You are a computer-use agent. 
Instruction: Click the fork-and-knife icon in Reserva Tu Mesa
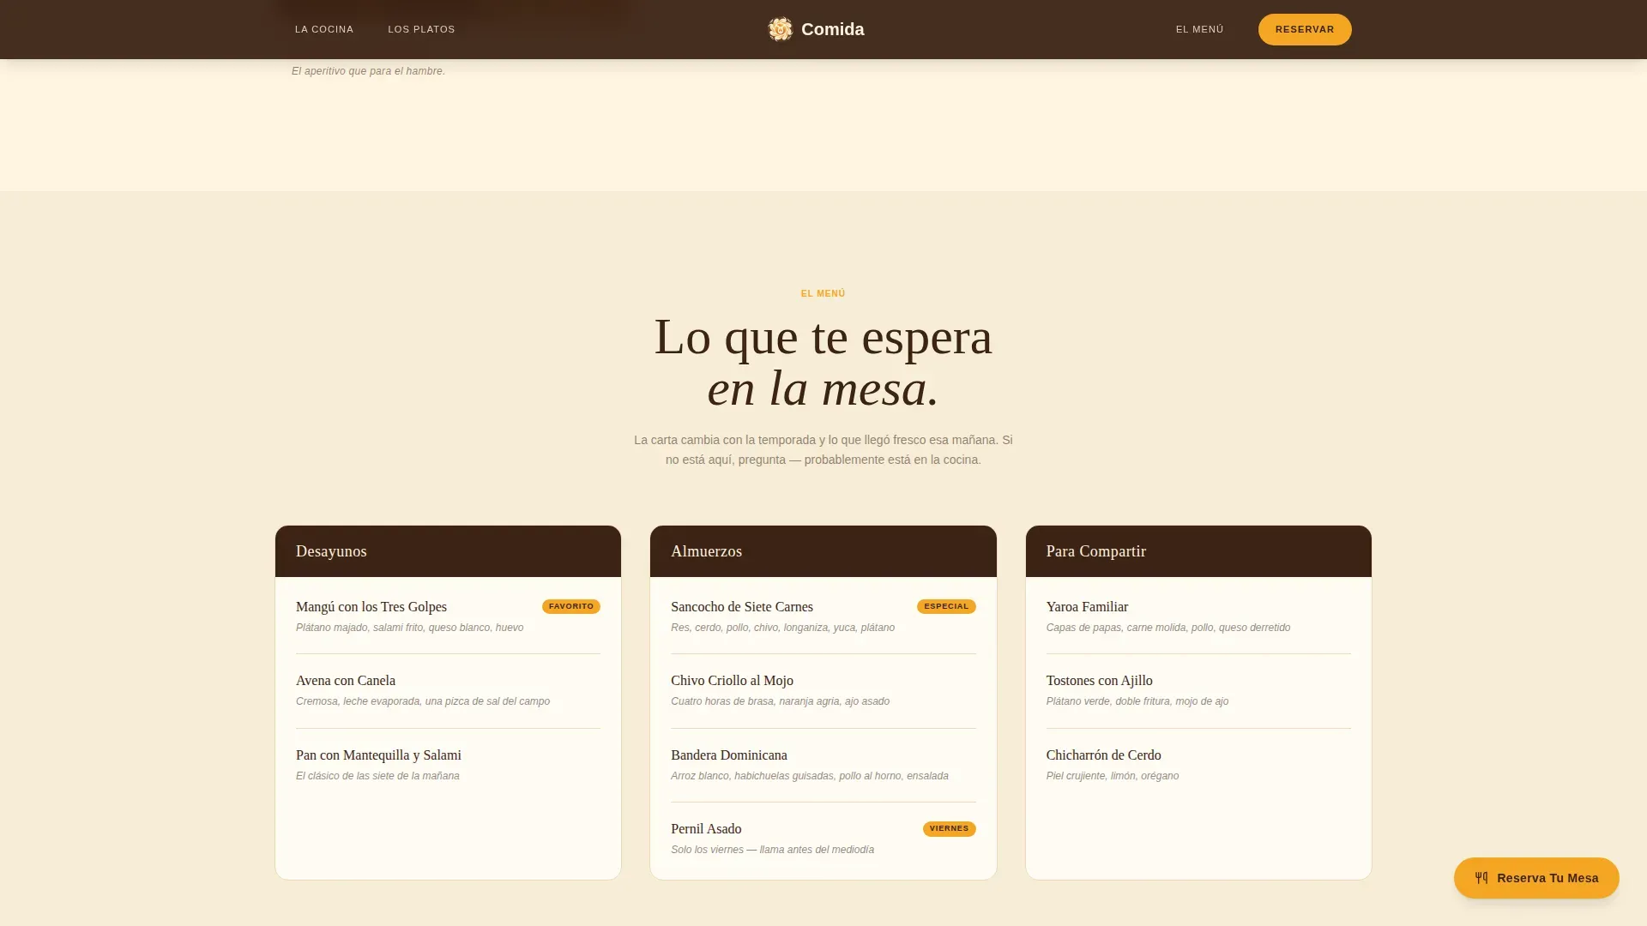pos(1481,878)
